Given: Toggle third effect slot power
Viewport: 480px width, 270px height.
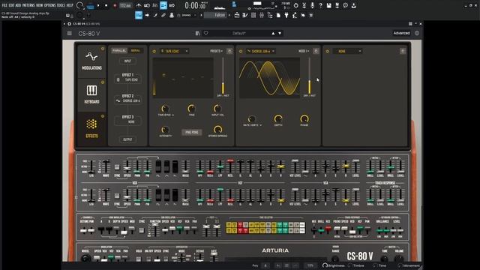Looking at the screenshot, I should point(327,52).
